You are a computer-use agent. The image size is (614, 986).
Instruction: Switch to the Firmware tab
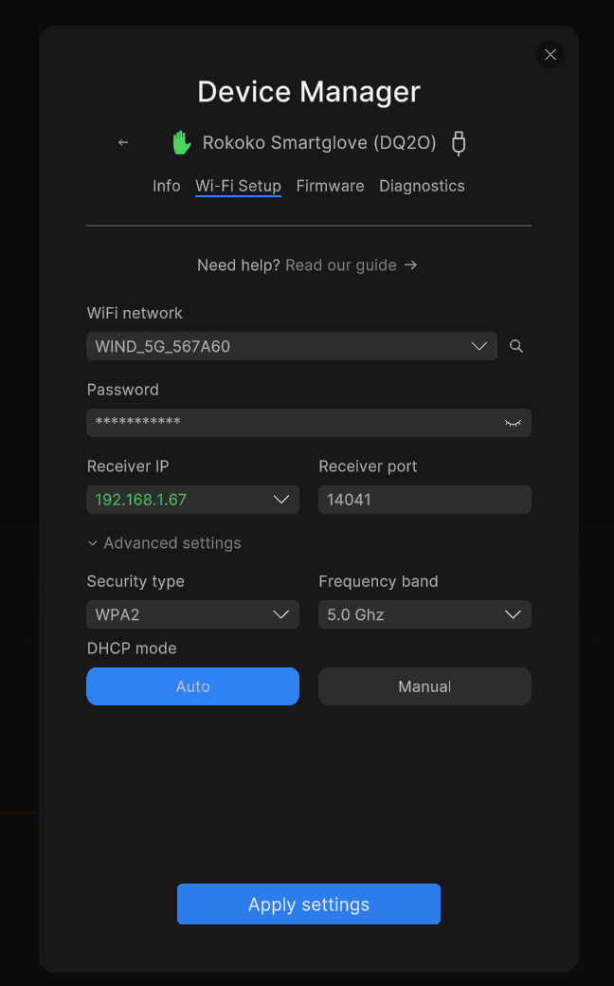pyautogui.click(x=331, y=186)
